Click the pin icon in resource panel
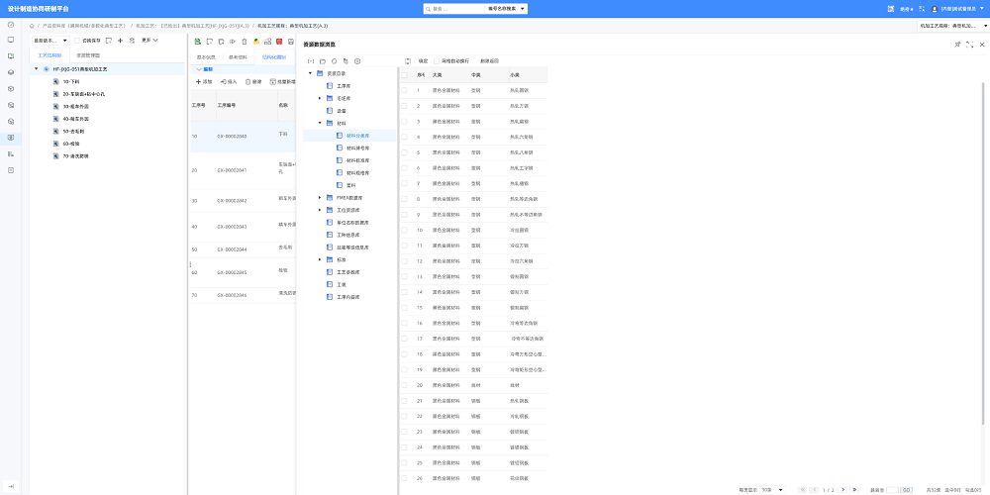990x495 pixels. (957, 45)
